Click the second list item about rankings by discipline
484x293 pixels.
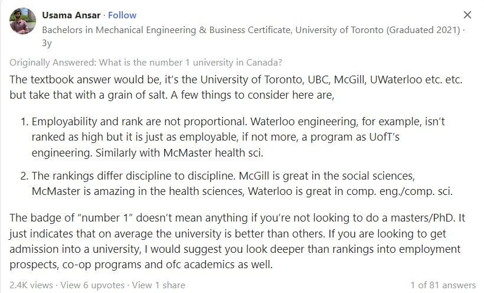click(x=237, y=184)
